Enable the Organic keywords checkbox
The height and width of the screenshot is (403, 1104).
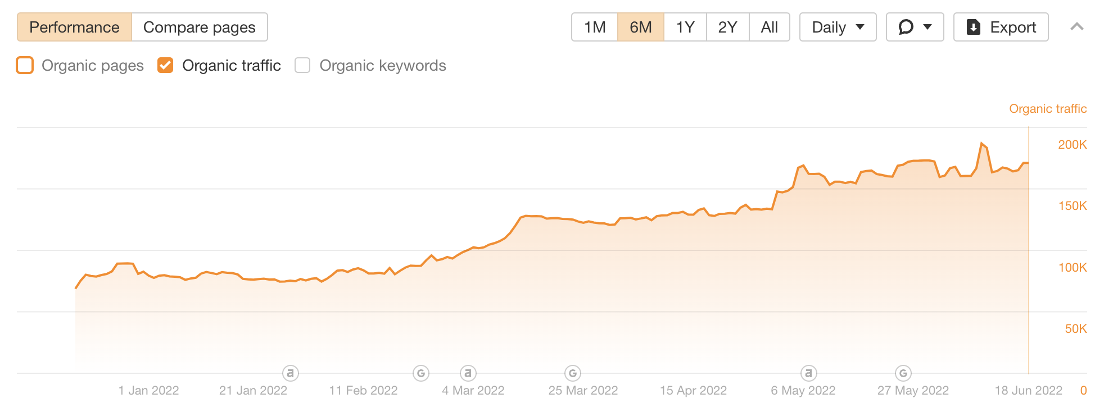(x=302, y=66)
